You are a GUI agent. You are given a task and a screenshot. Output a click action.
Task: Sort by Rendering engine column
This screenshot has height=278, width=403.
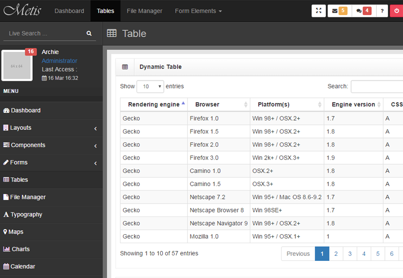[154, 104]
